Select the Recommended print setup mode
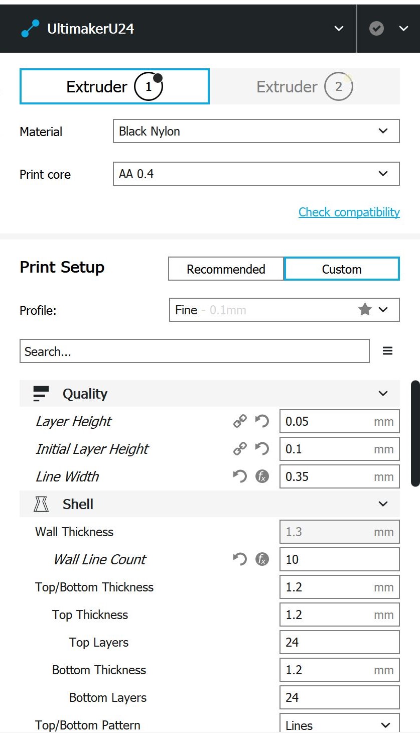 pos(226,269)
